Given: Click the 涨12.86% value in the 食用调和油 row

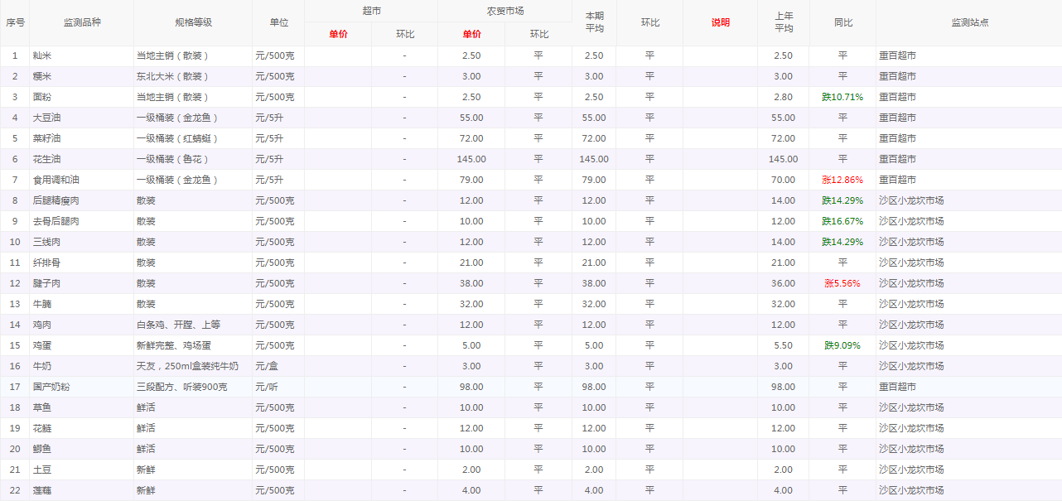Looking at the screenshot, I should 842,180.
